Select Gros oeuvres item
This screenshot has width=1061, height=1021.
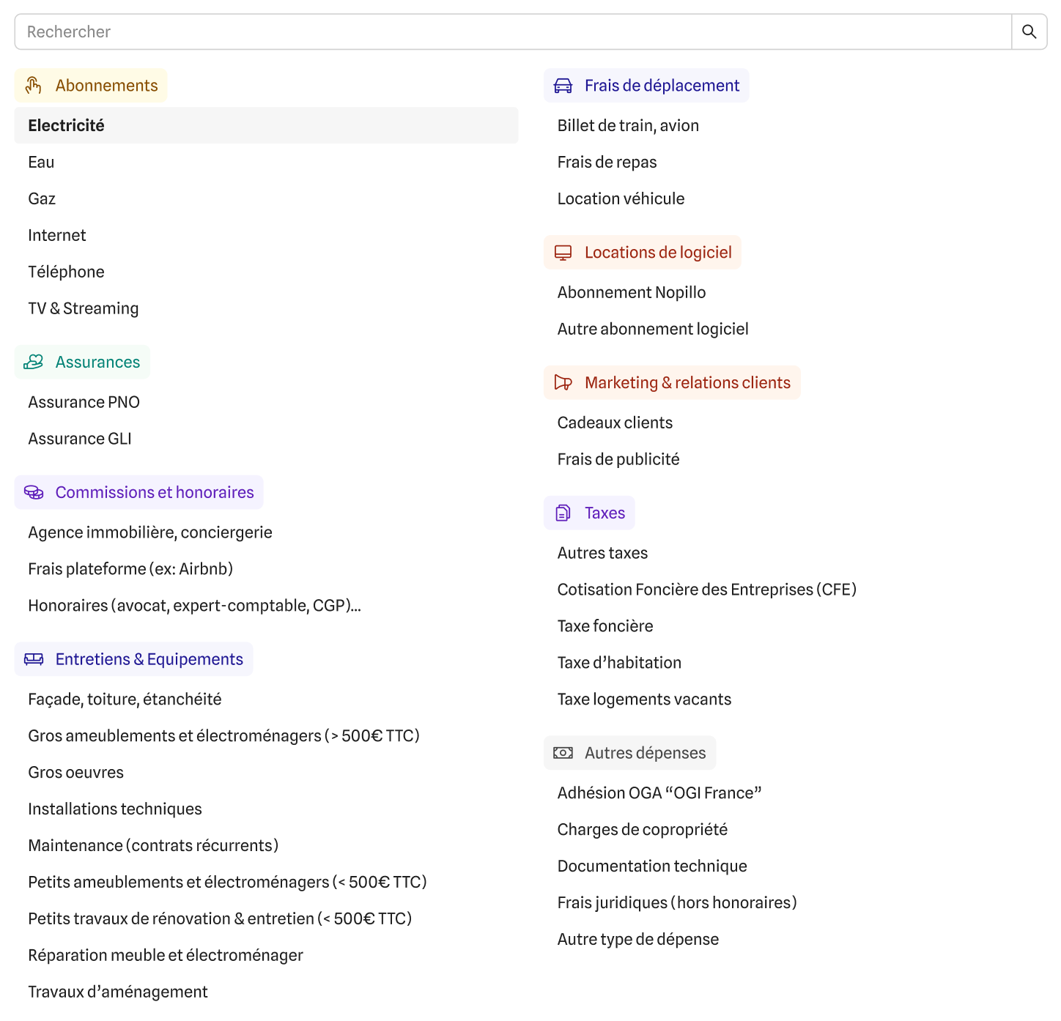point(76,773)
